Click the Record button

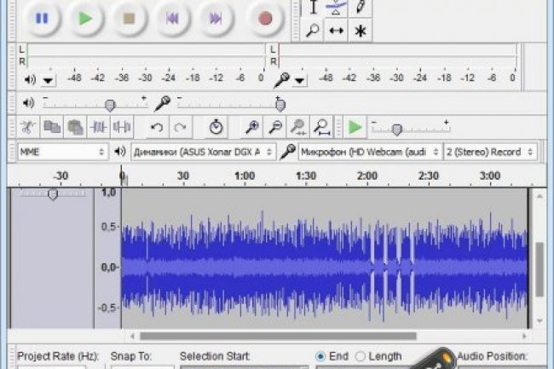265,18
